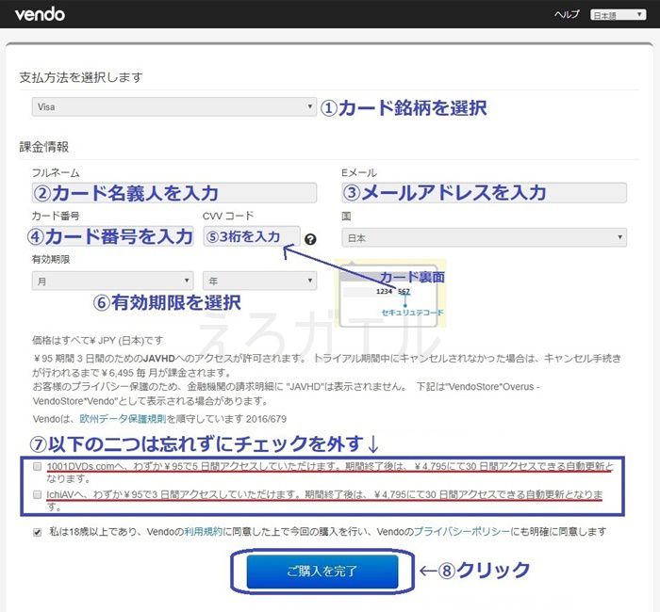Toggle the 1001DVDs.com offer checkbox
The image size is (660, 612).
point(38,467)
